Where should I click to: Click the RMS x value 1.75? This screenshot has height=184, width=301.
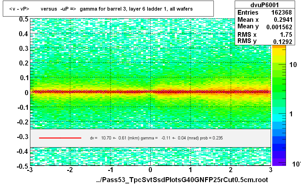(x=286, y=35)
